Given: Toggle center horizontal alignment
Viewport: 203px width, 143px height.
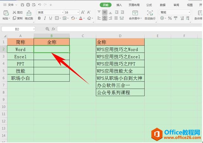Looking at the screenshot, I should click(x=105, y=18).
